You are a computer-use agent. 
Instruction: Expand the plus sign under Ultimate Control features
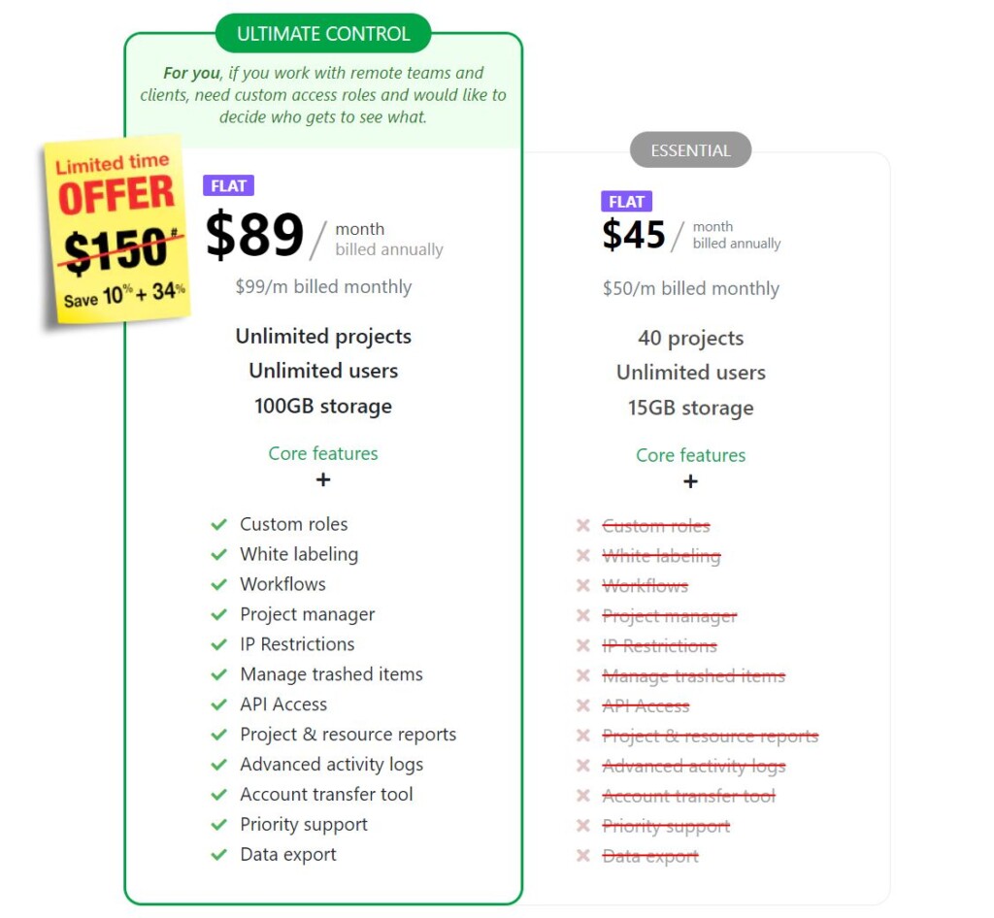323,479
